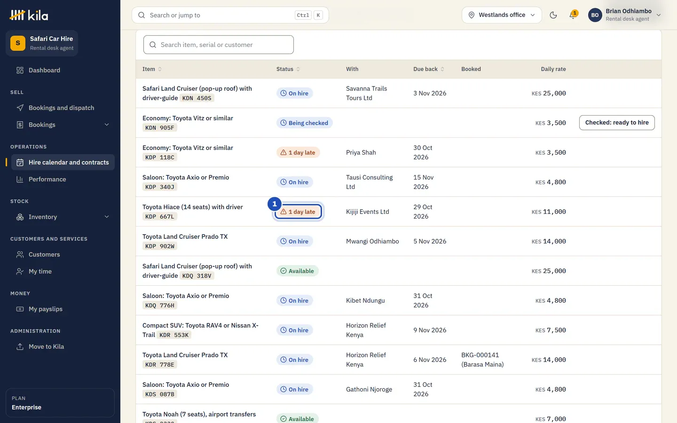Sort table by Item column
677x423 pixels.
[x=152, y=69]
